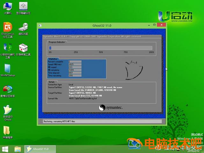Click the 25% progress scale label
Viewport: 204px width, 153px height.
(76, 52)
